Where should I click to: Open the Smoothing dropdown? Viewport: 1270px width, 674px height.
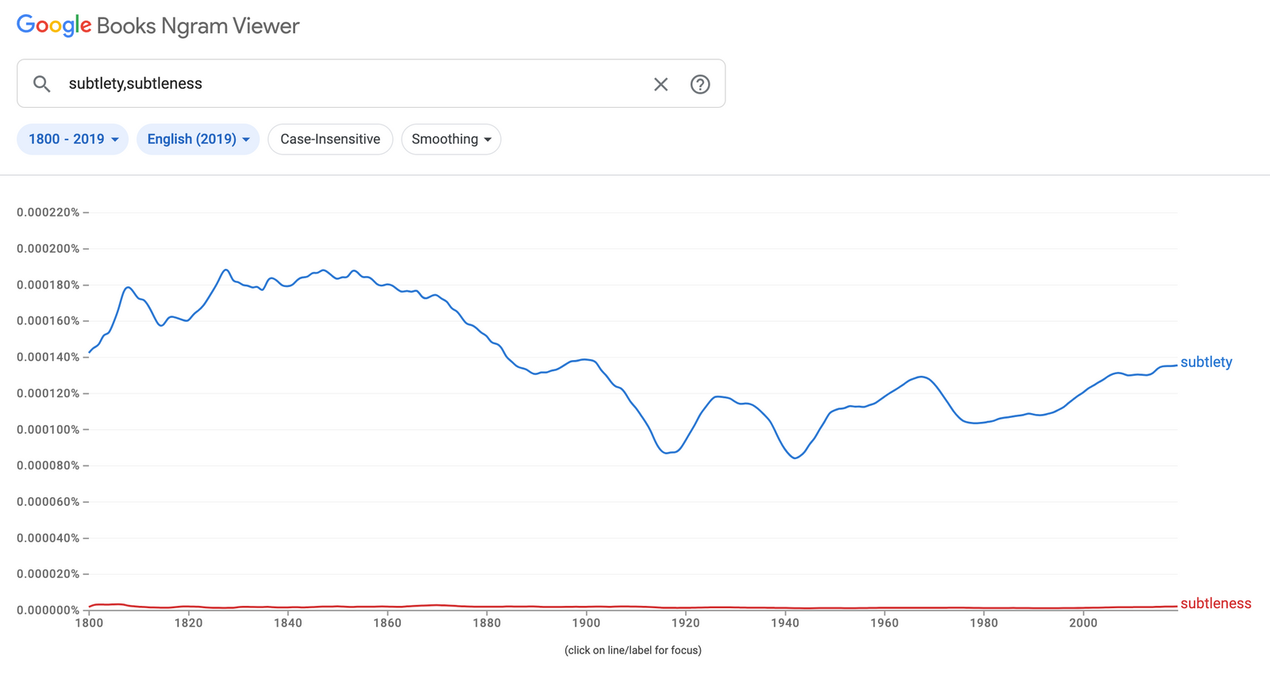coord(451,140)
